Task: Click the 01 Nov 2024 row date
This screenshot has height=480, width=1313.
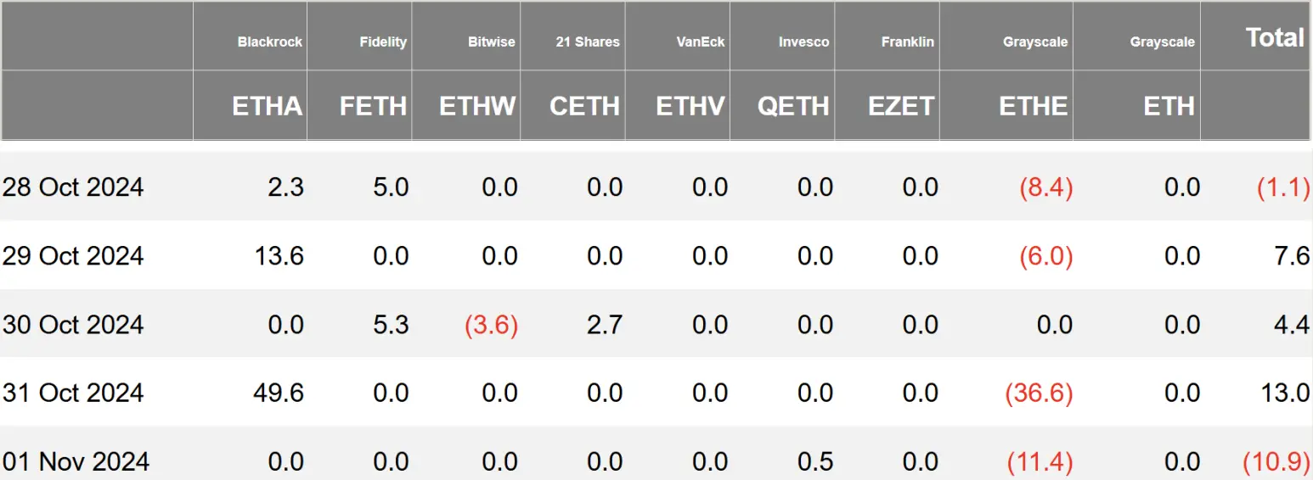Action: coord(76,461)
